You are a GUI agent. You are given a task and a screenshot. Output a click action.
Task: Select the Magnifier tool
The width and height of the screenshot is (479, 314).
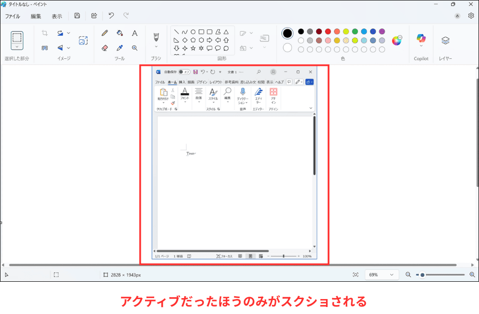[x=135, y=48]
